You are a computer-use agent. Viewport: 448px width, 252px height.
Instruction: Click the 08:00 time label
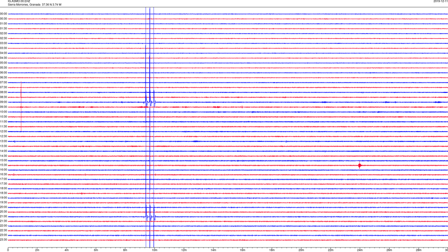pyautogui.click(x=3, y=92)
